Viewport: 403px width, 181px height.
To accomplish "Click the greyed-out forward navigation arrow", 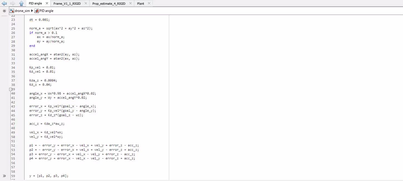I will 12,3.
